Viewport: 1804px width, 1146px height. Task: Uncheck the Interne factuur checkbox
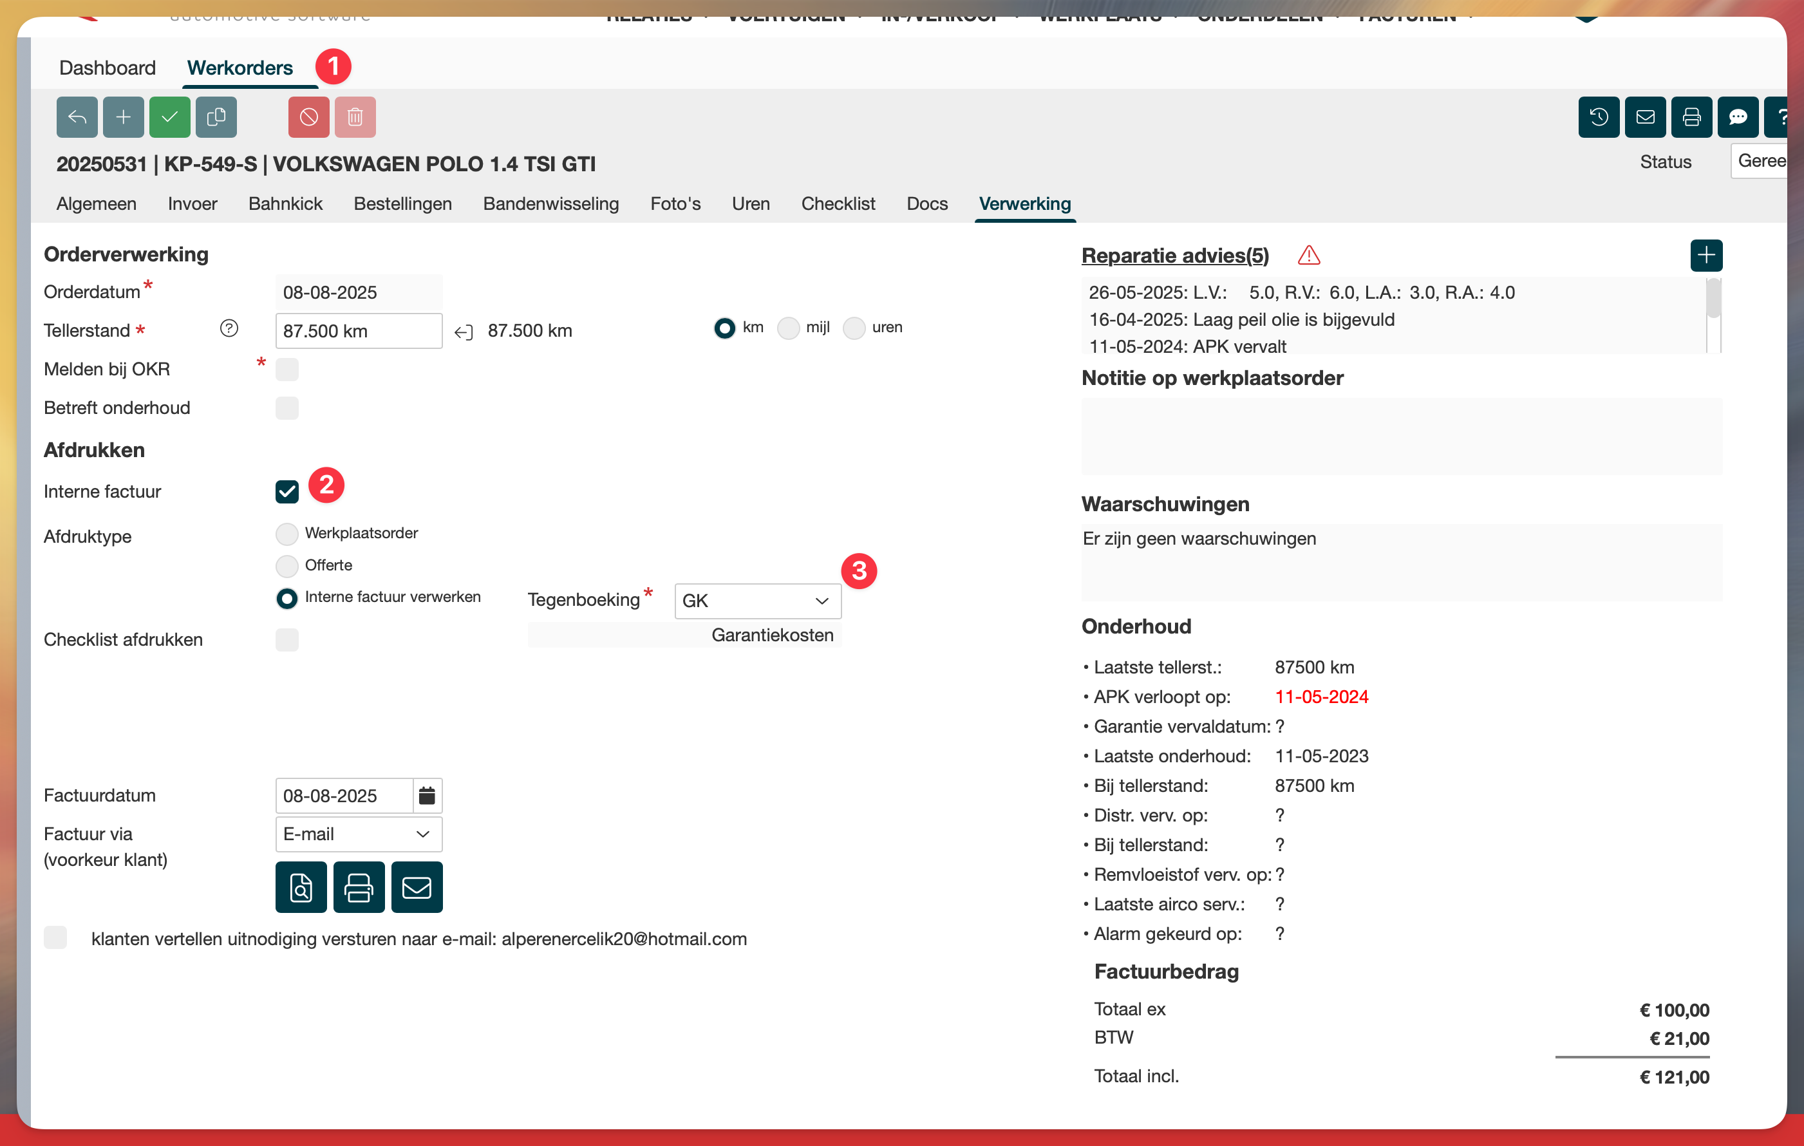pos(287,491)
